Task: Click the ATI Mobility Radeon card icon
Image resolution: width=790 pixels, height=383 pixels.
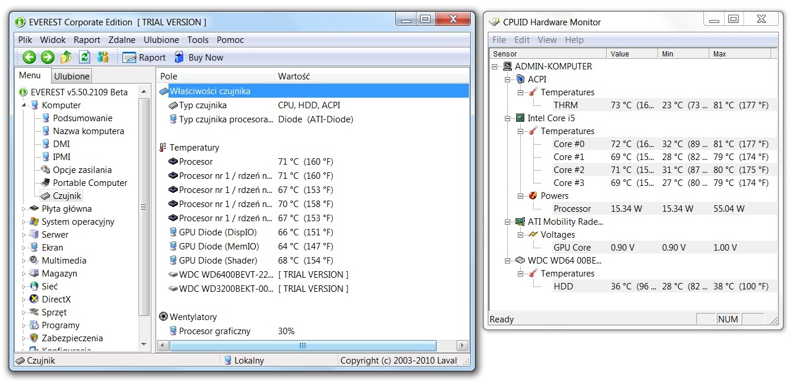Action: tap(520, 222)
